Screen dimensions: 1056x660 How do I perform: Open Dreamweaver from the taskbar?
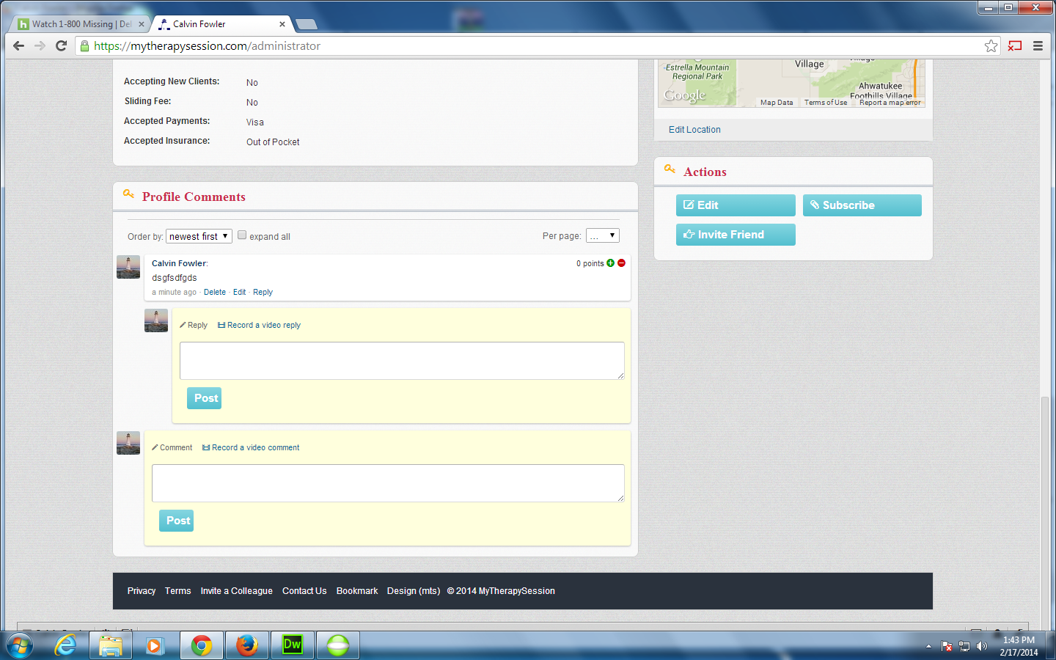tap(293, 645)
